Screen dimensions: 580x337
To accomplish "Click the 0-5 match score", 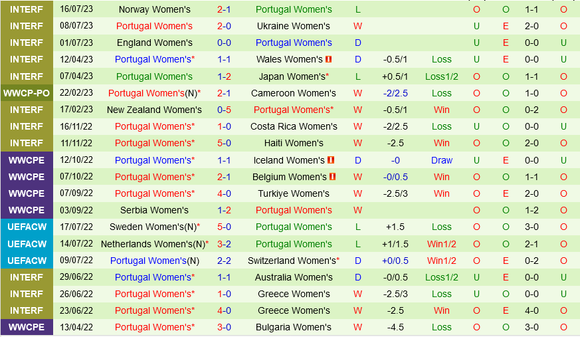I will click(x=225, y=110).
